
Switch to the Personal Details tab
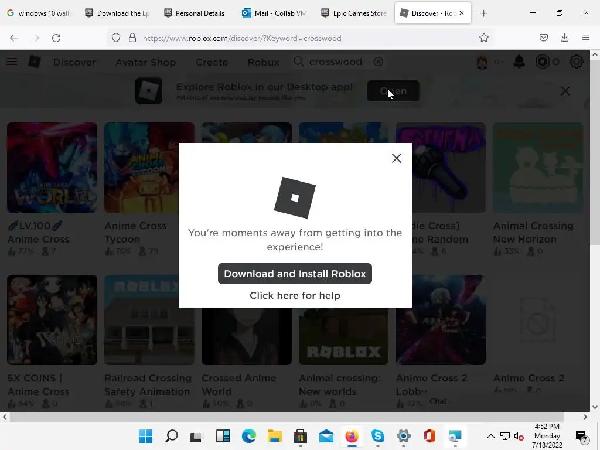click(x=196, y=13)
